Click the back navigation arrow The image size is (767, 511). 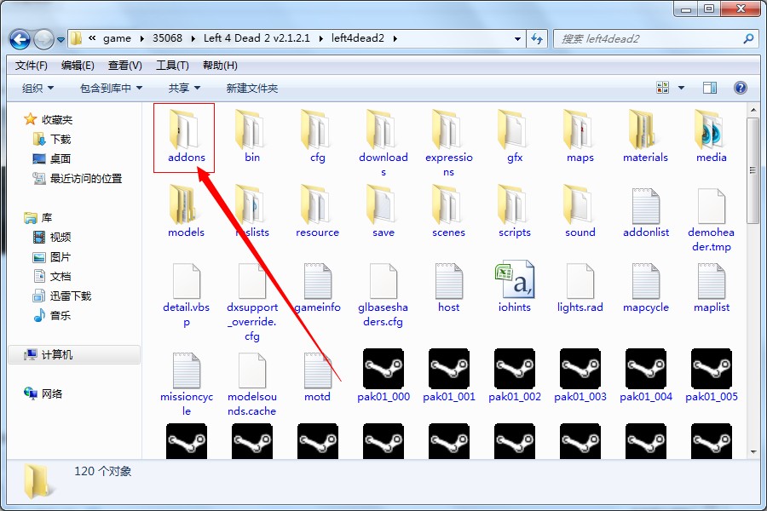pyautogui.click(x=20, y=38)
